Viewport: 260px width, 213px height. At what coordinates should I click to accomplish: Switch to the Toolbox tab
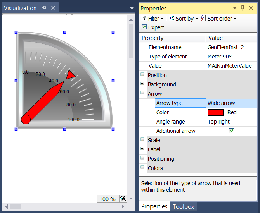click(184, 206)
